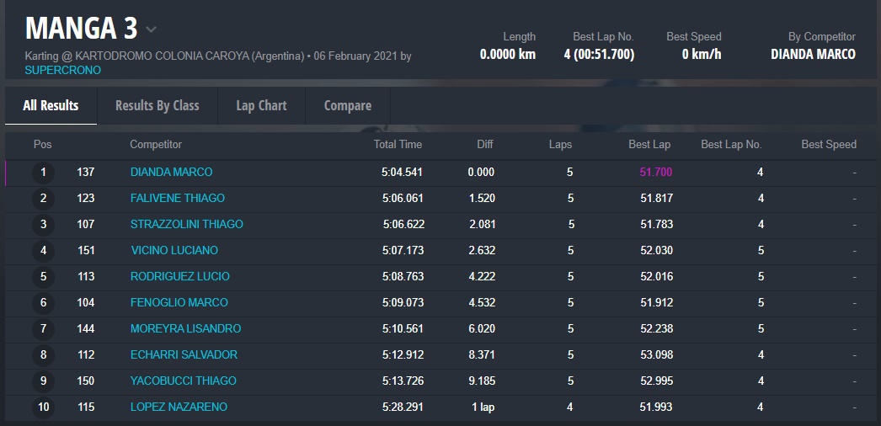Open competitor DIANDA MARCO in results table
Screen dimensions: 881x426
[x=171, y=172]
